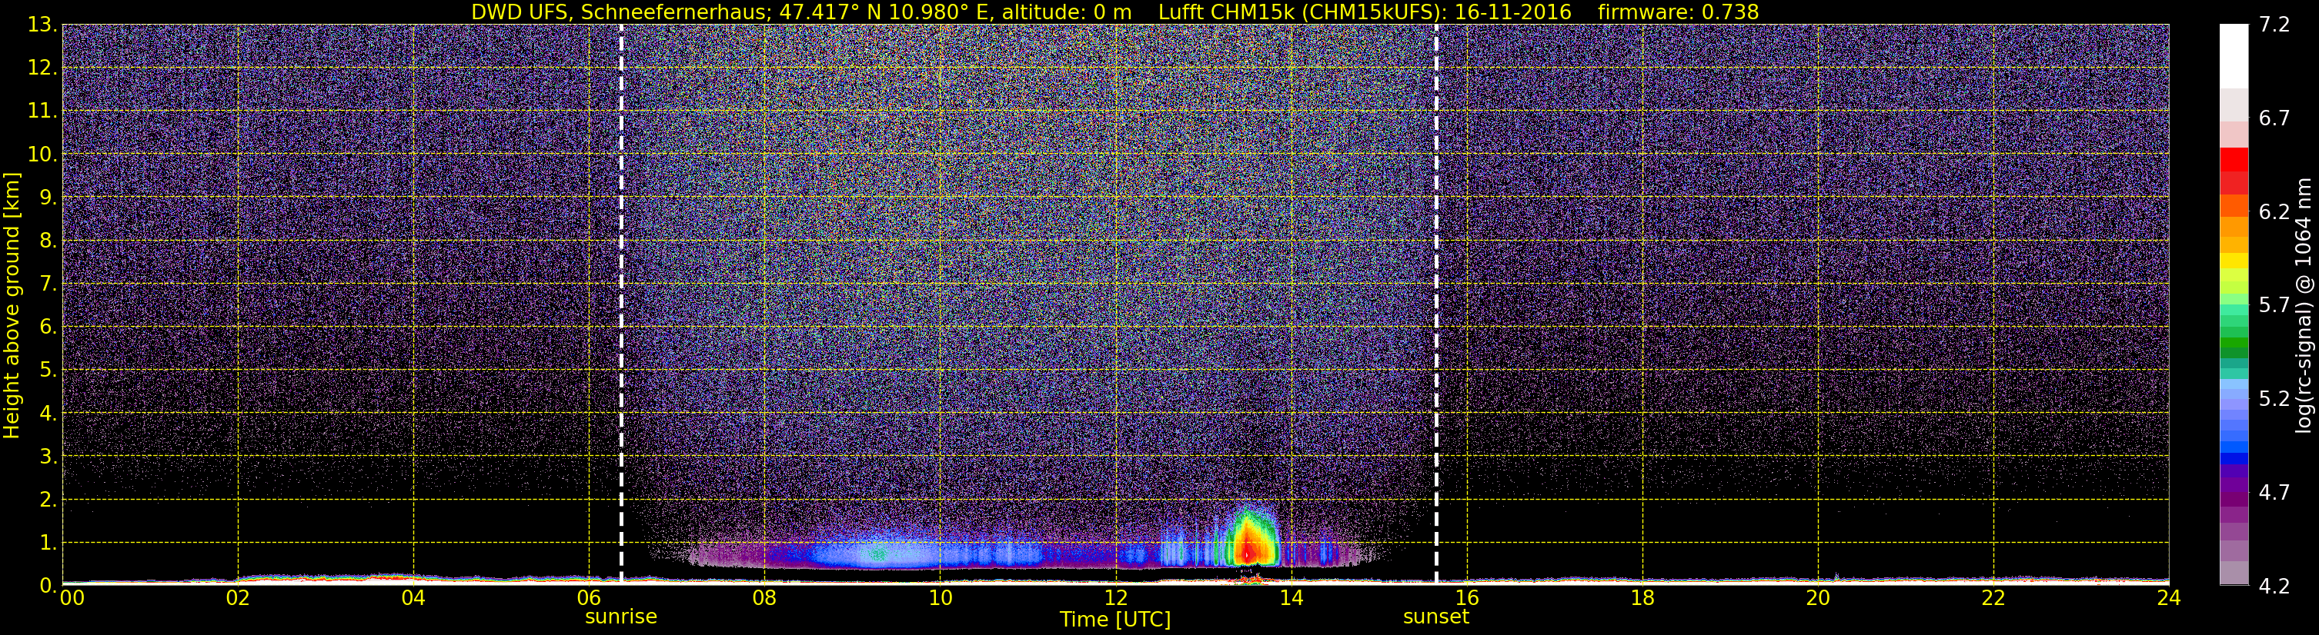The image size is (2319, 635).
Task: Click the '4.2' value at the colorbar bottom
Action: coord(2274,587)
